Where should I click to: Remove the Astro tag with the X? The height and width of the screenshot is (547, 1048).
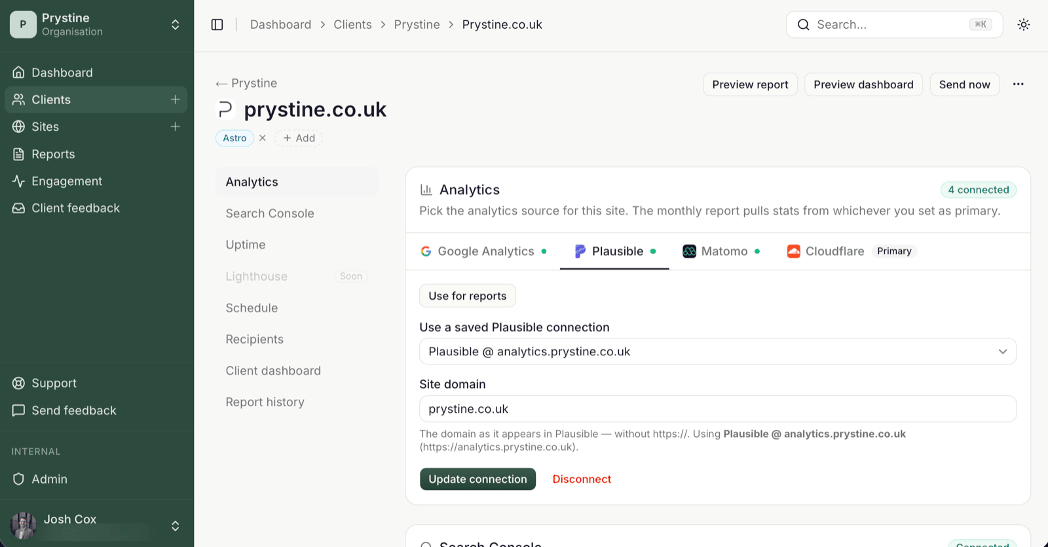coord(263,138)
